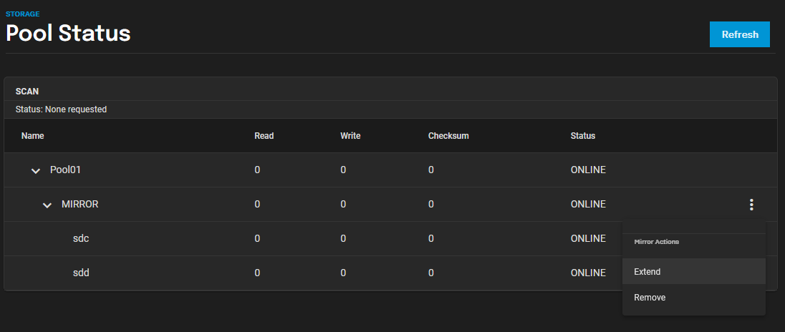
Task: Select the MIRROR row label
Action: pyautogui.click(x=80, y=204)
